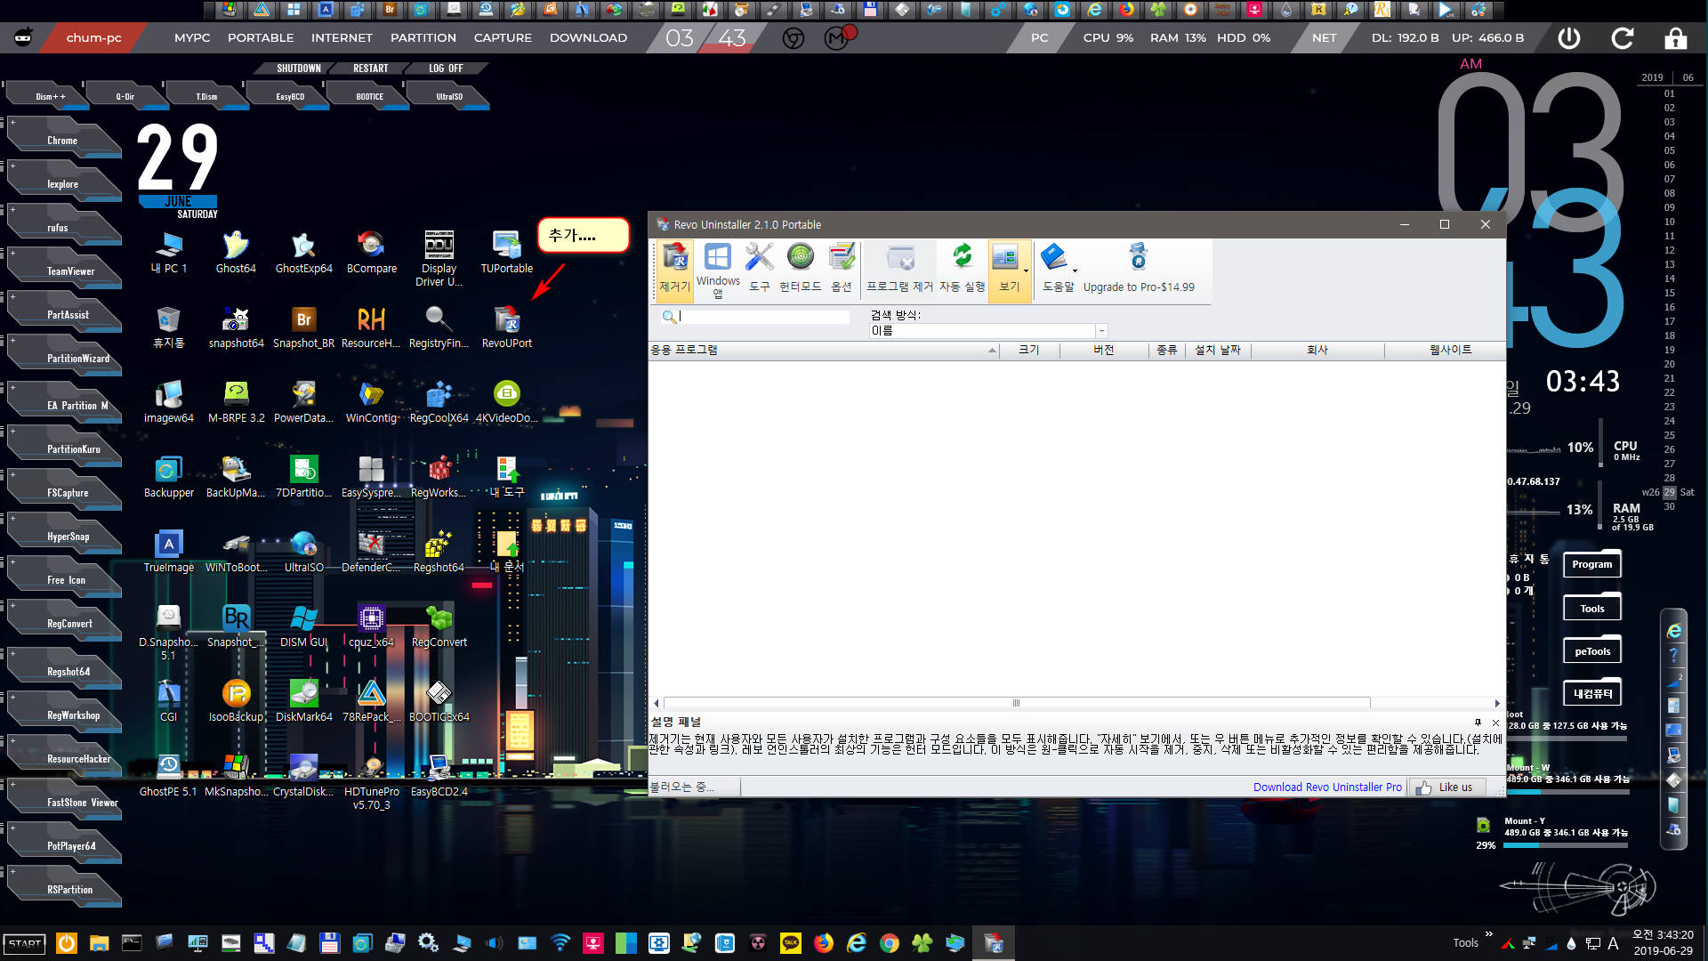
Task: Open 4KVideoDownloader desktop icon
Action: [506, 402]
